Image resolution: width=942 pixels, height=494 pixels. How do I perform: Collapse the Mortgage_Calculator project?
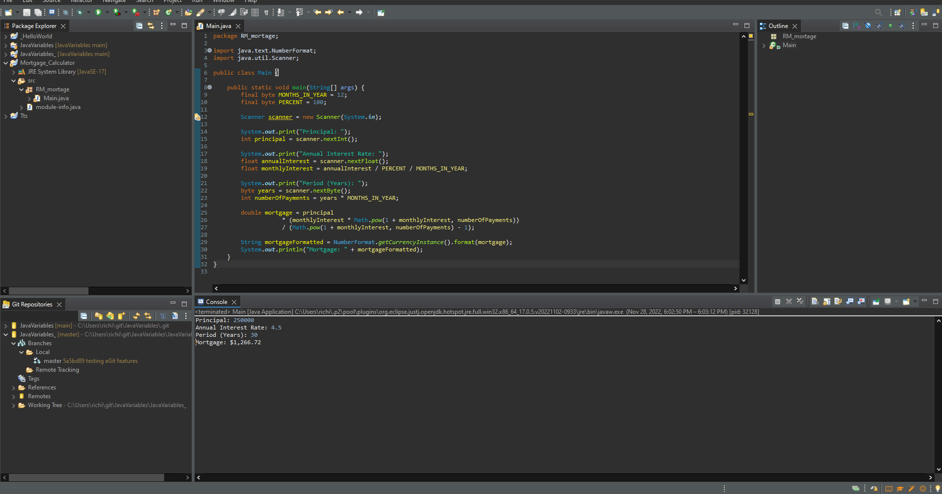(x=6, y=63)
